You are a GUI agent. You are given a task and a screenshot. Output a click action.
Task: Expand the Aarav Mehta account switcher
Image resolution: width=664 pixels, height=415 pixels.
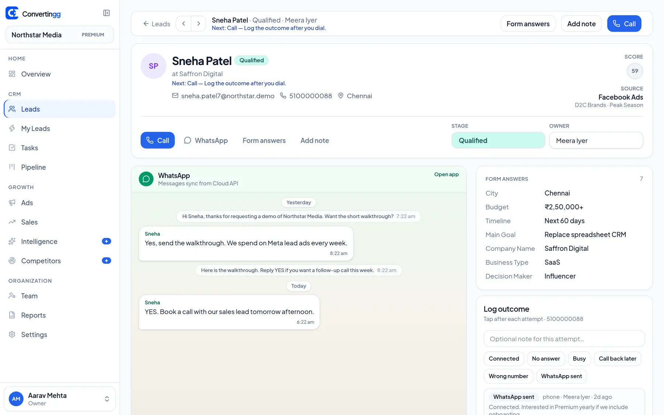[x=60, y=399]
